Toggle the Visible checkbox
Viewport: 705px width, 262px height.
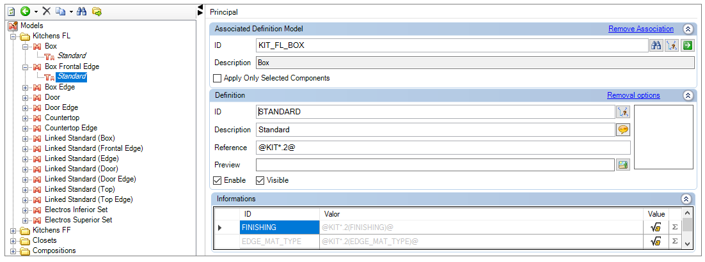point(260,180)
